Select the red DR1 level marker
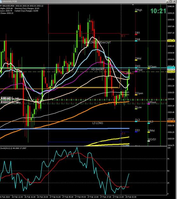177x199 pixels. tap(136, 34)
